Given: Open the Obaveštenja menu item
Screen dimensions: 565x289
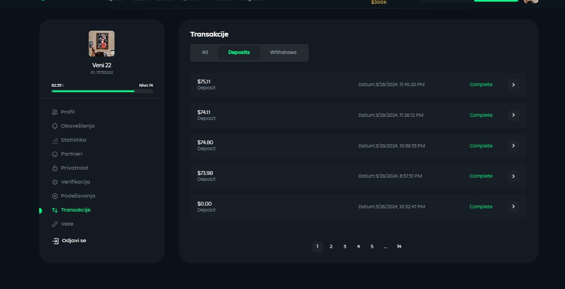Looking at the screenshot, I should (x=78, y=126).
